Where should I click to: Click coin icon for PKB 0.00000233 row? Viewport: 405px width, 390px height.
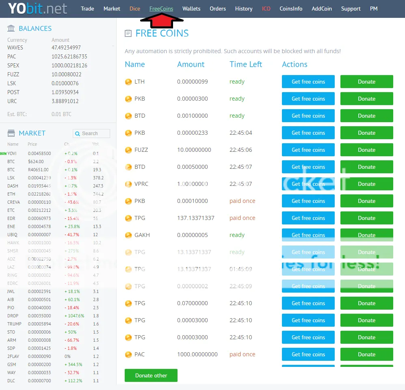(x=128, y=133)
